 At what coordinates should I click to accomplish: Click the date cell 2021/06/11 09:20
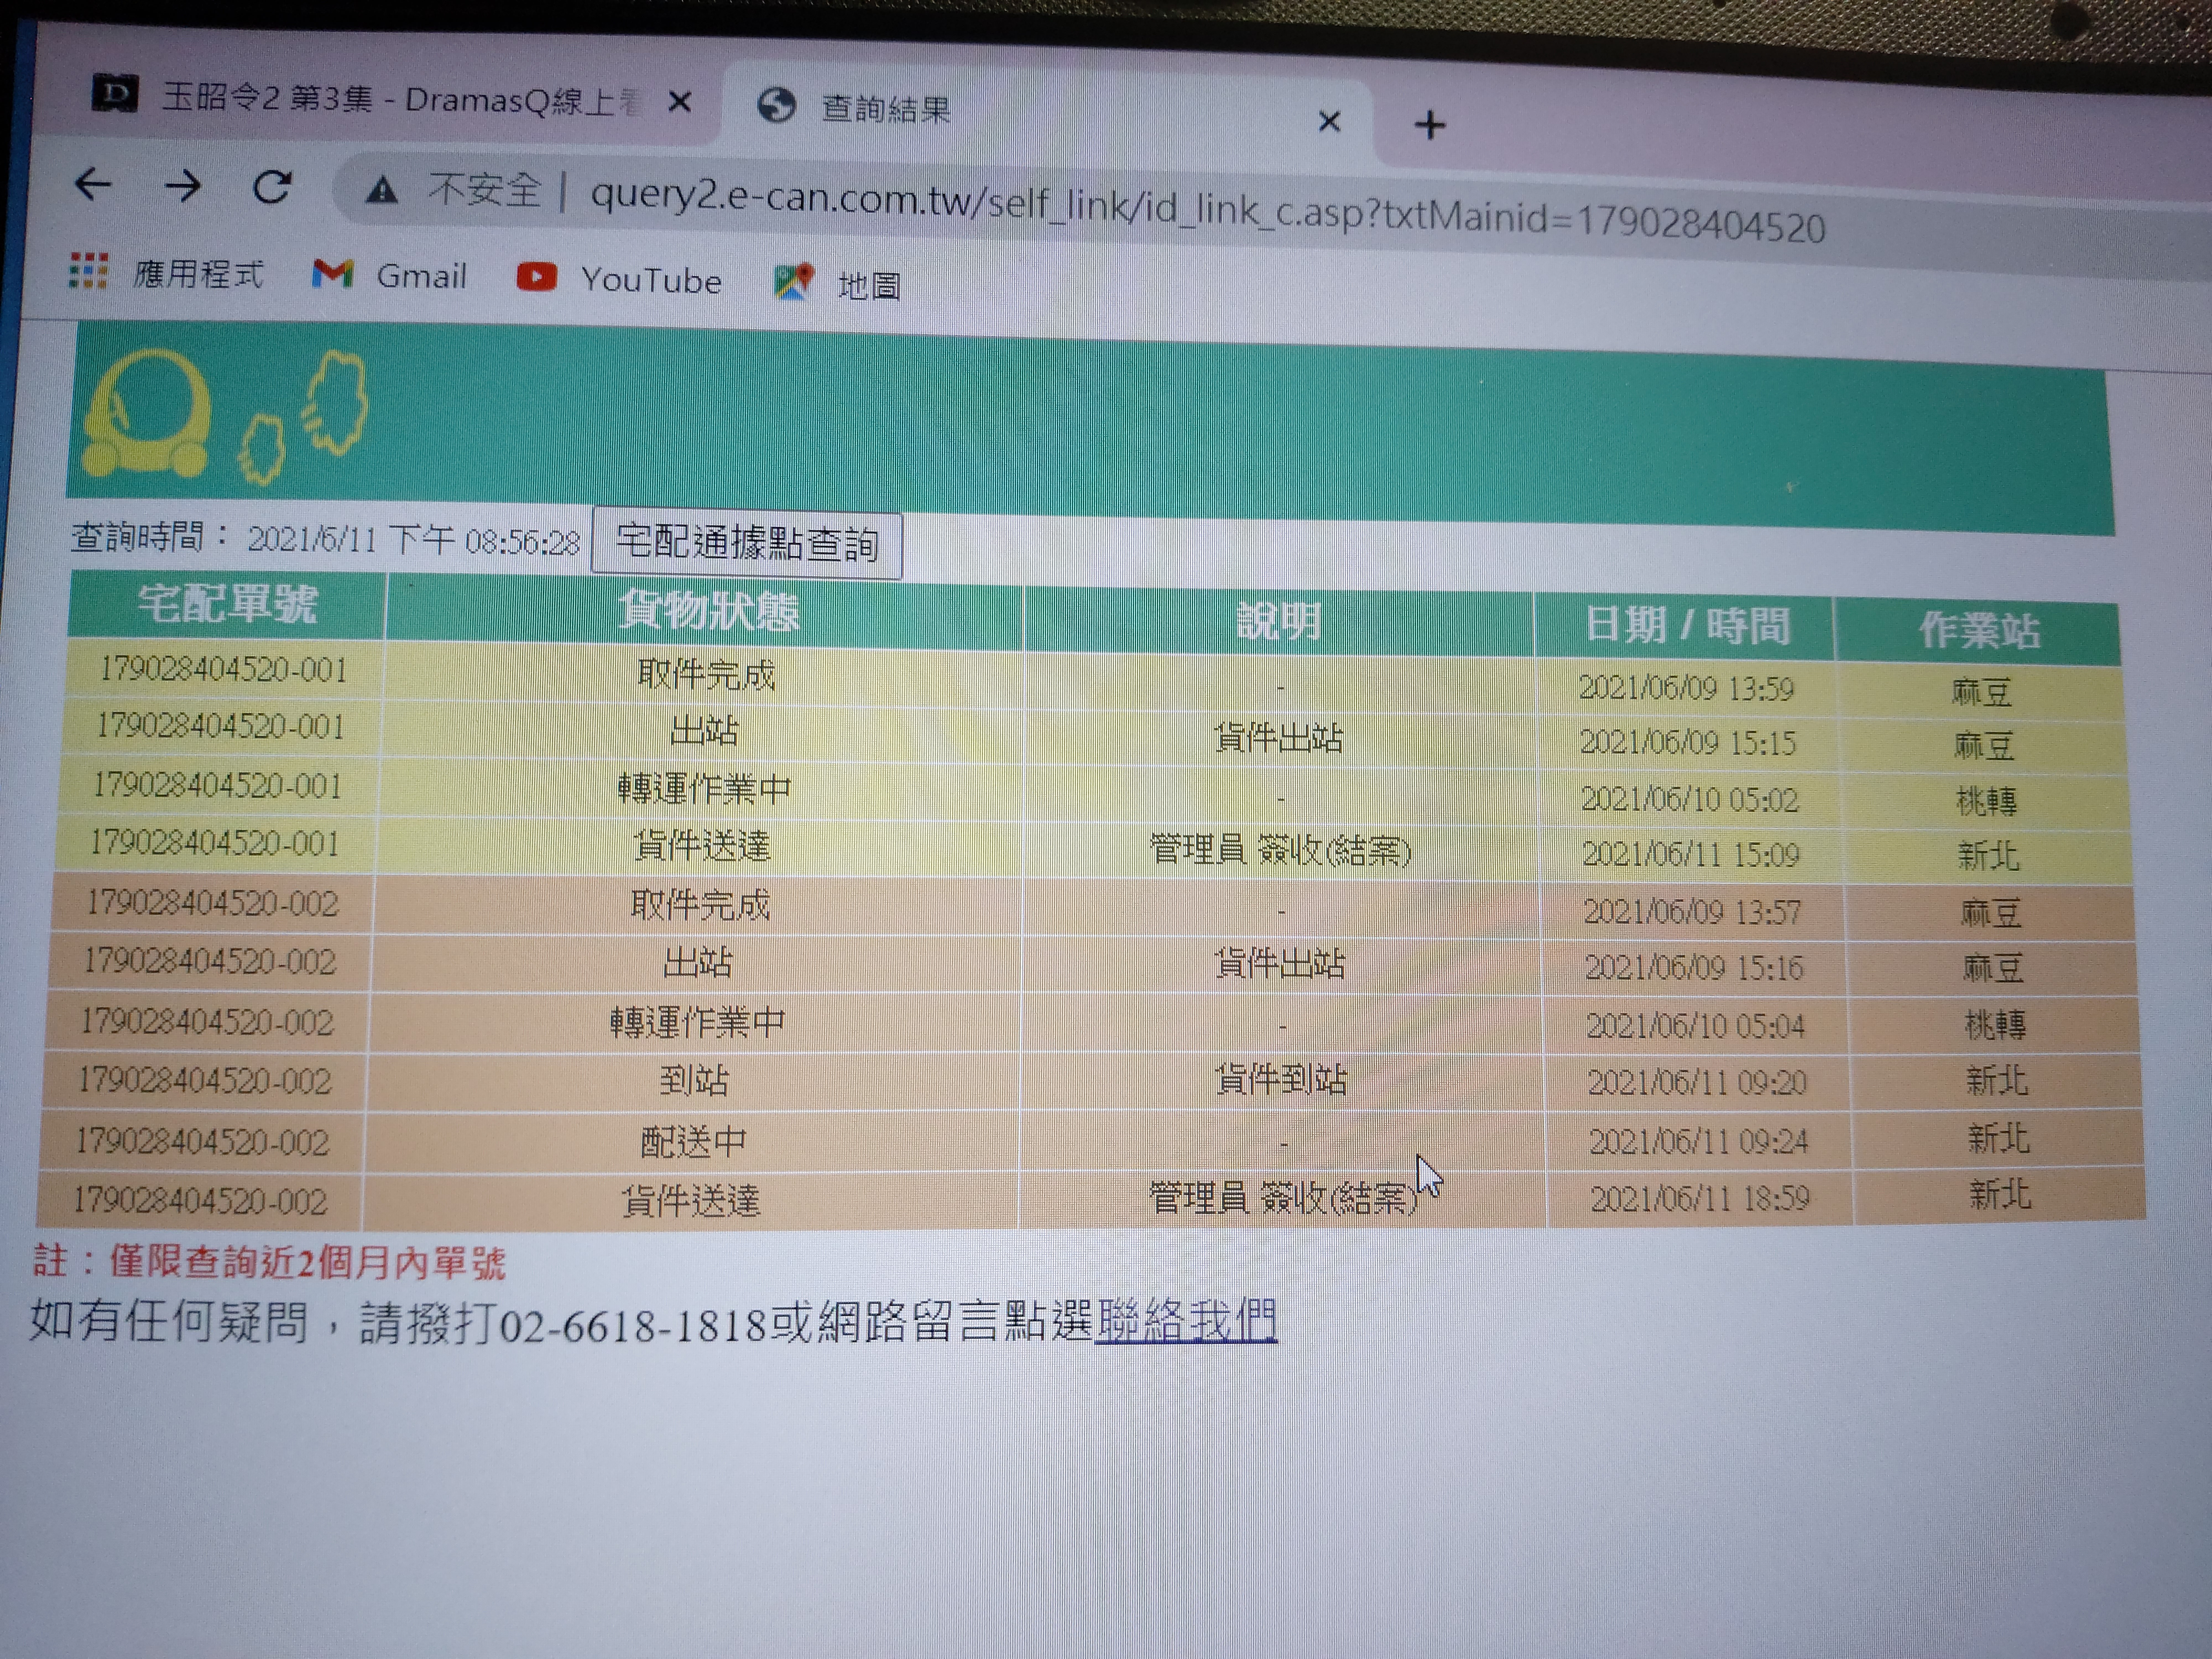(1697, 1082)
